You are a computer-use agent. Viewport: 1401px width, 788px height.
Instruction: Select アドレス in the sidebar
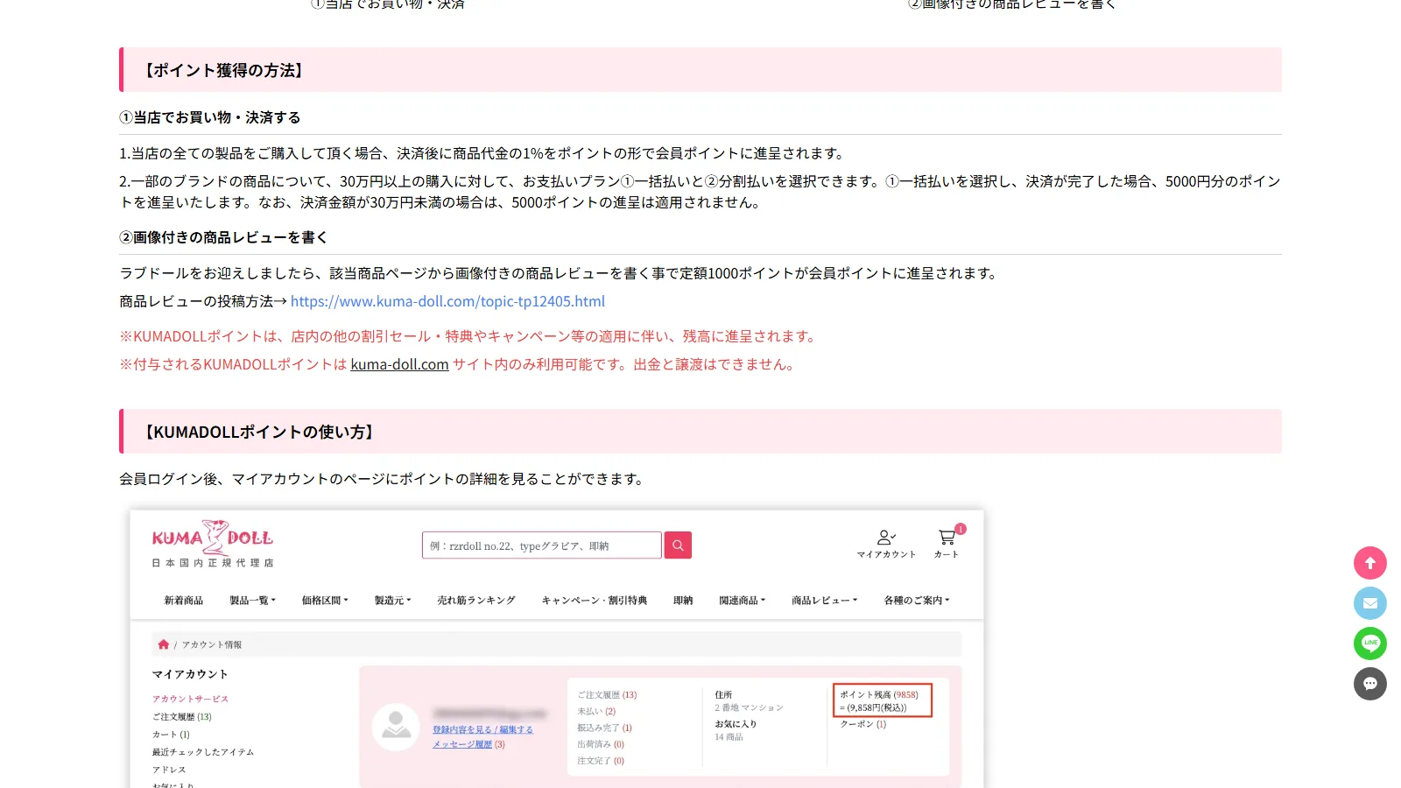click(169, 770)
